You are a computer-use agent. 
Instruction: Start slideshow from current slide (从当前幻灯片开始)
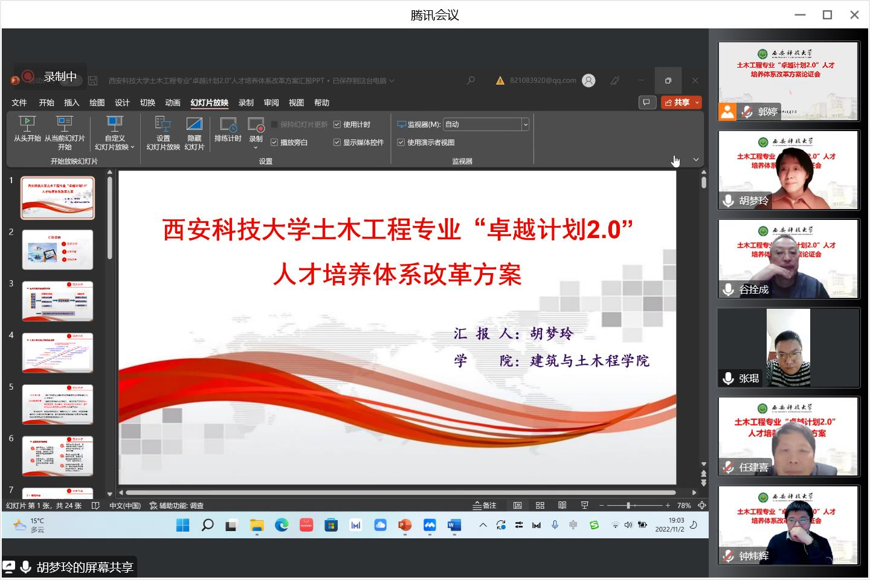tap(65, 124)
